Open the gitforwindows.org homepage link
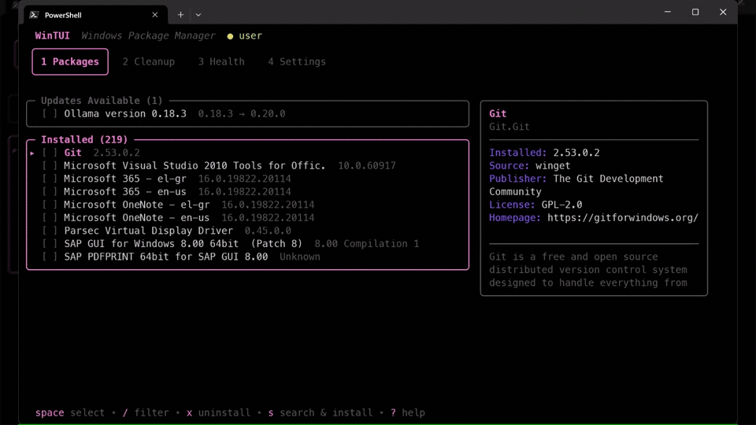 point(622,218)
